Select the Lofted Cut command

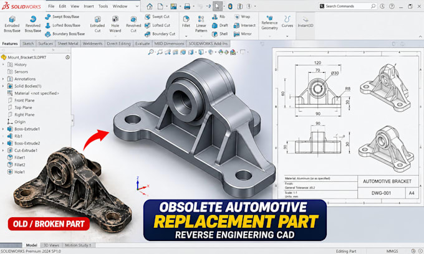coord(157,26)
